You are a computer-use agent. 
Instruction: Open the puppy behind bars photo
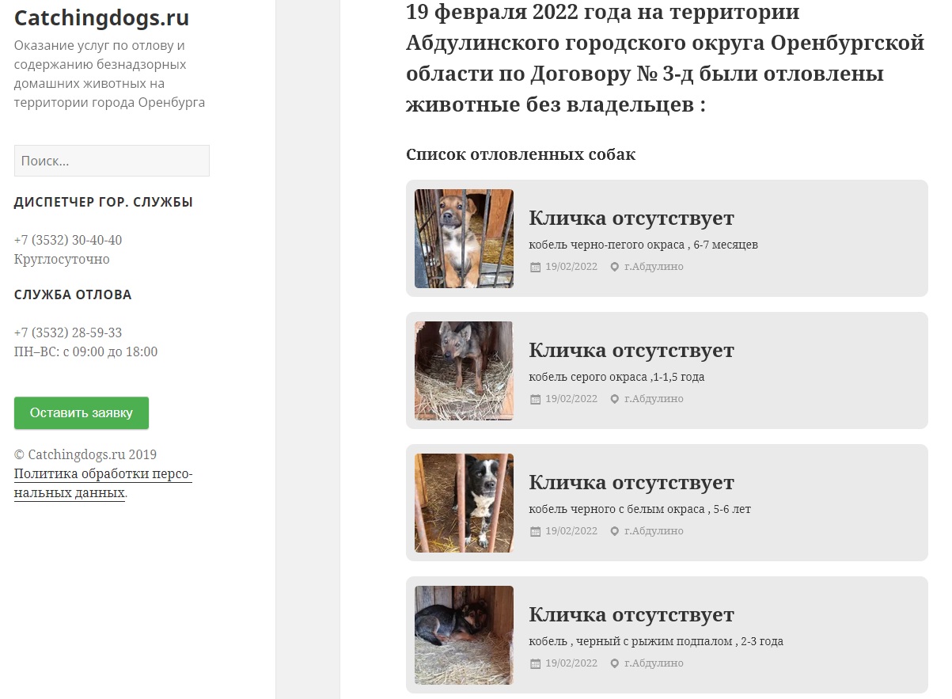click(464, 238)
